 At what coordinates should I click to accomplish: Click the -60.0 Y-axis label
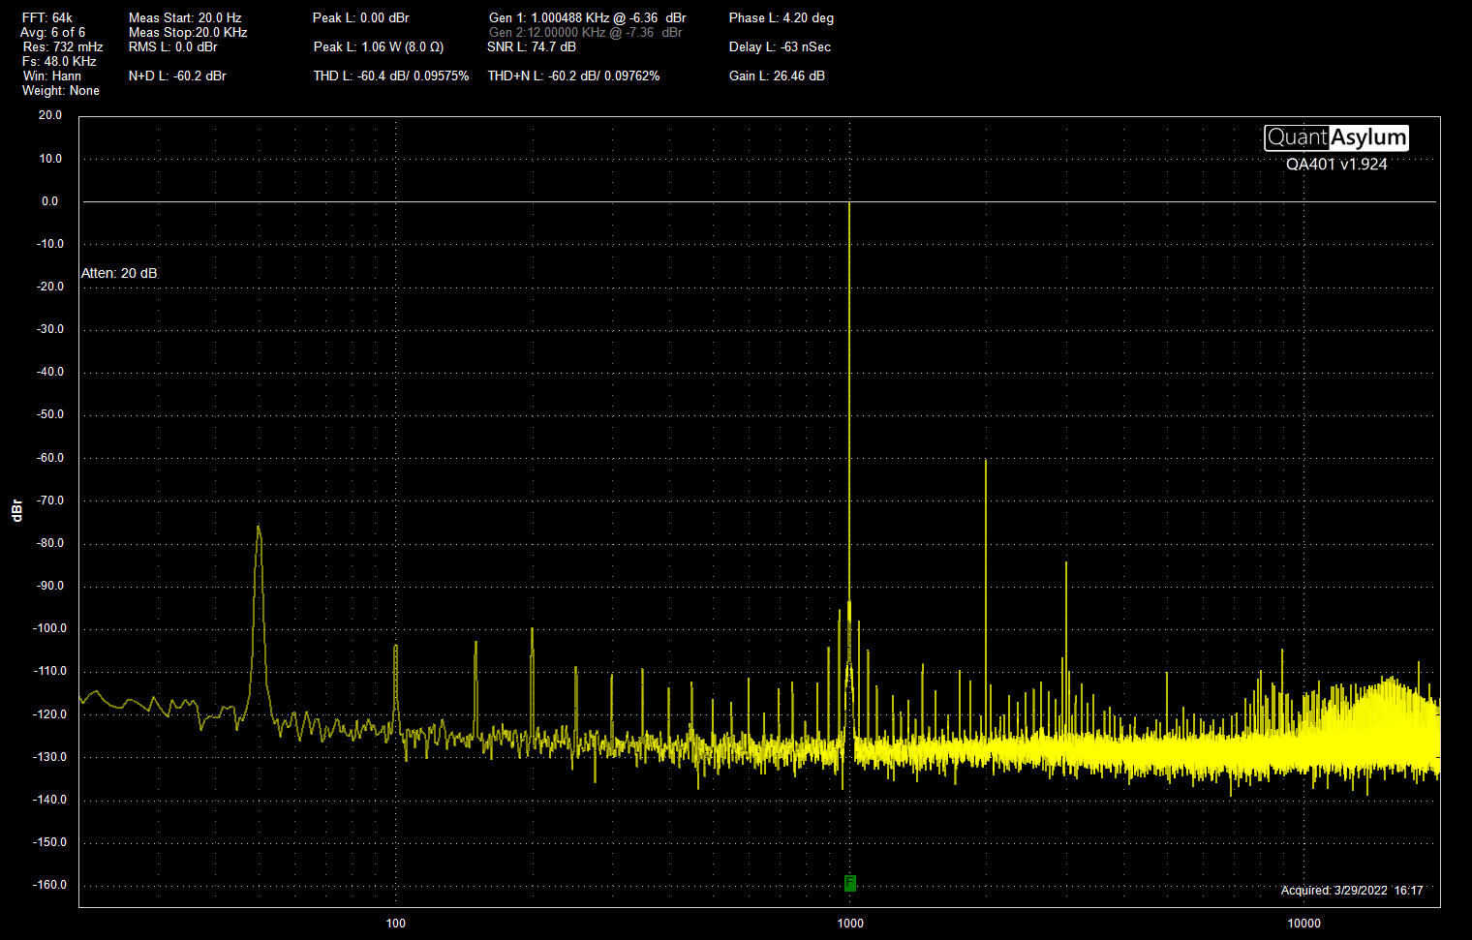pyautogui.click(x=50, y=458)
